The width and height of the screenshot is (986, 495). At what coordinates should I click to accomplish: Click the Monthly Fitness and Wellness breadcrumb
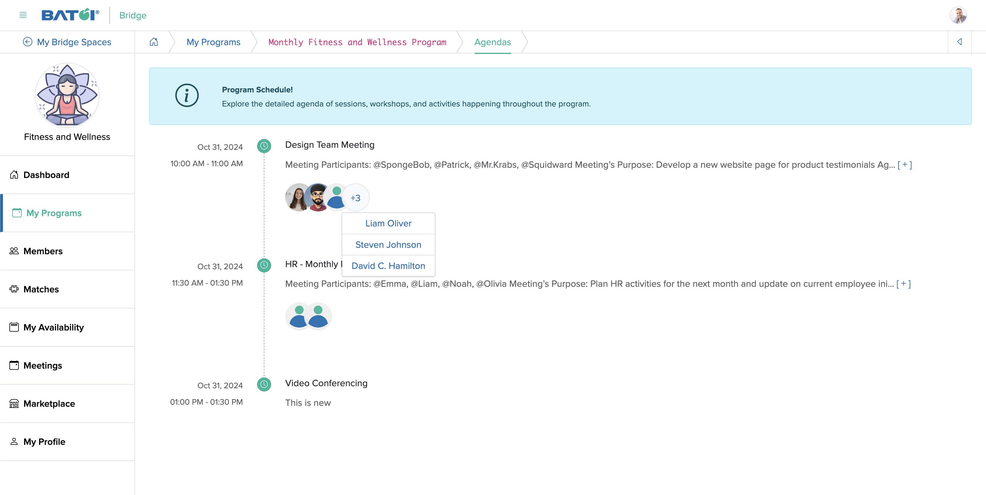357,42
